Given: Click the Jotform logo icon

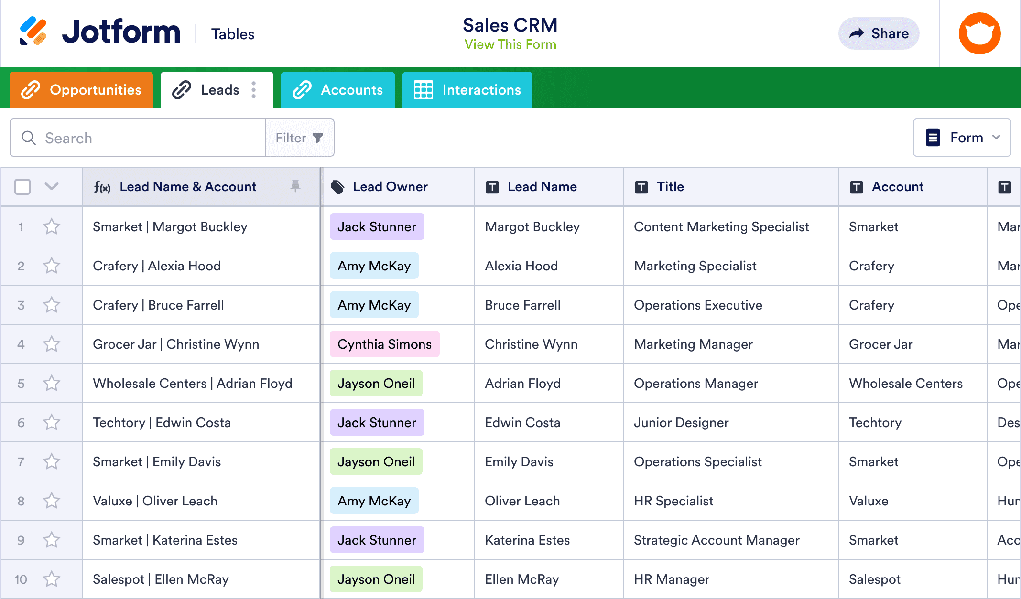Looking at the screenshot, I should pyautogui.click(x=33, y=32).
